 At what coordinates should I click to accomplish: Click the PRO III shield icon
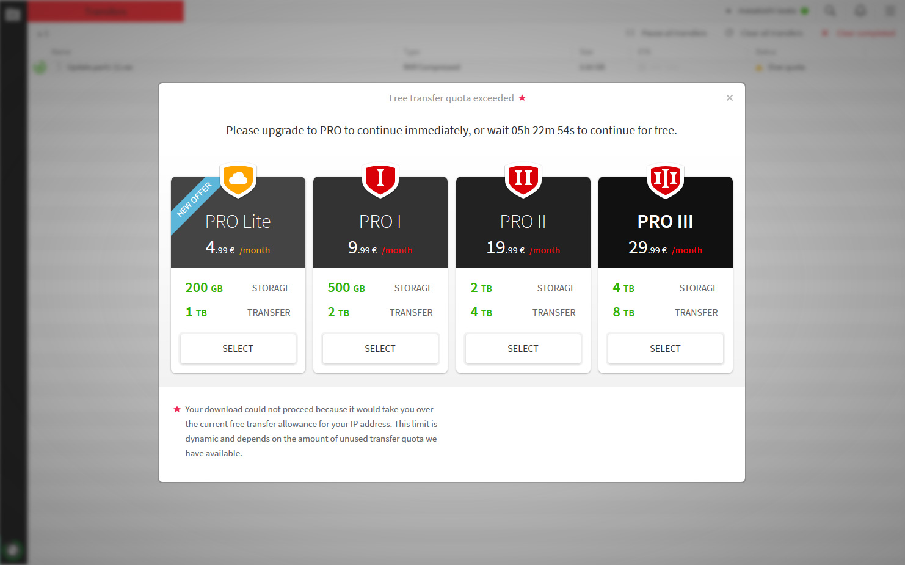coord(666,180)
